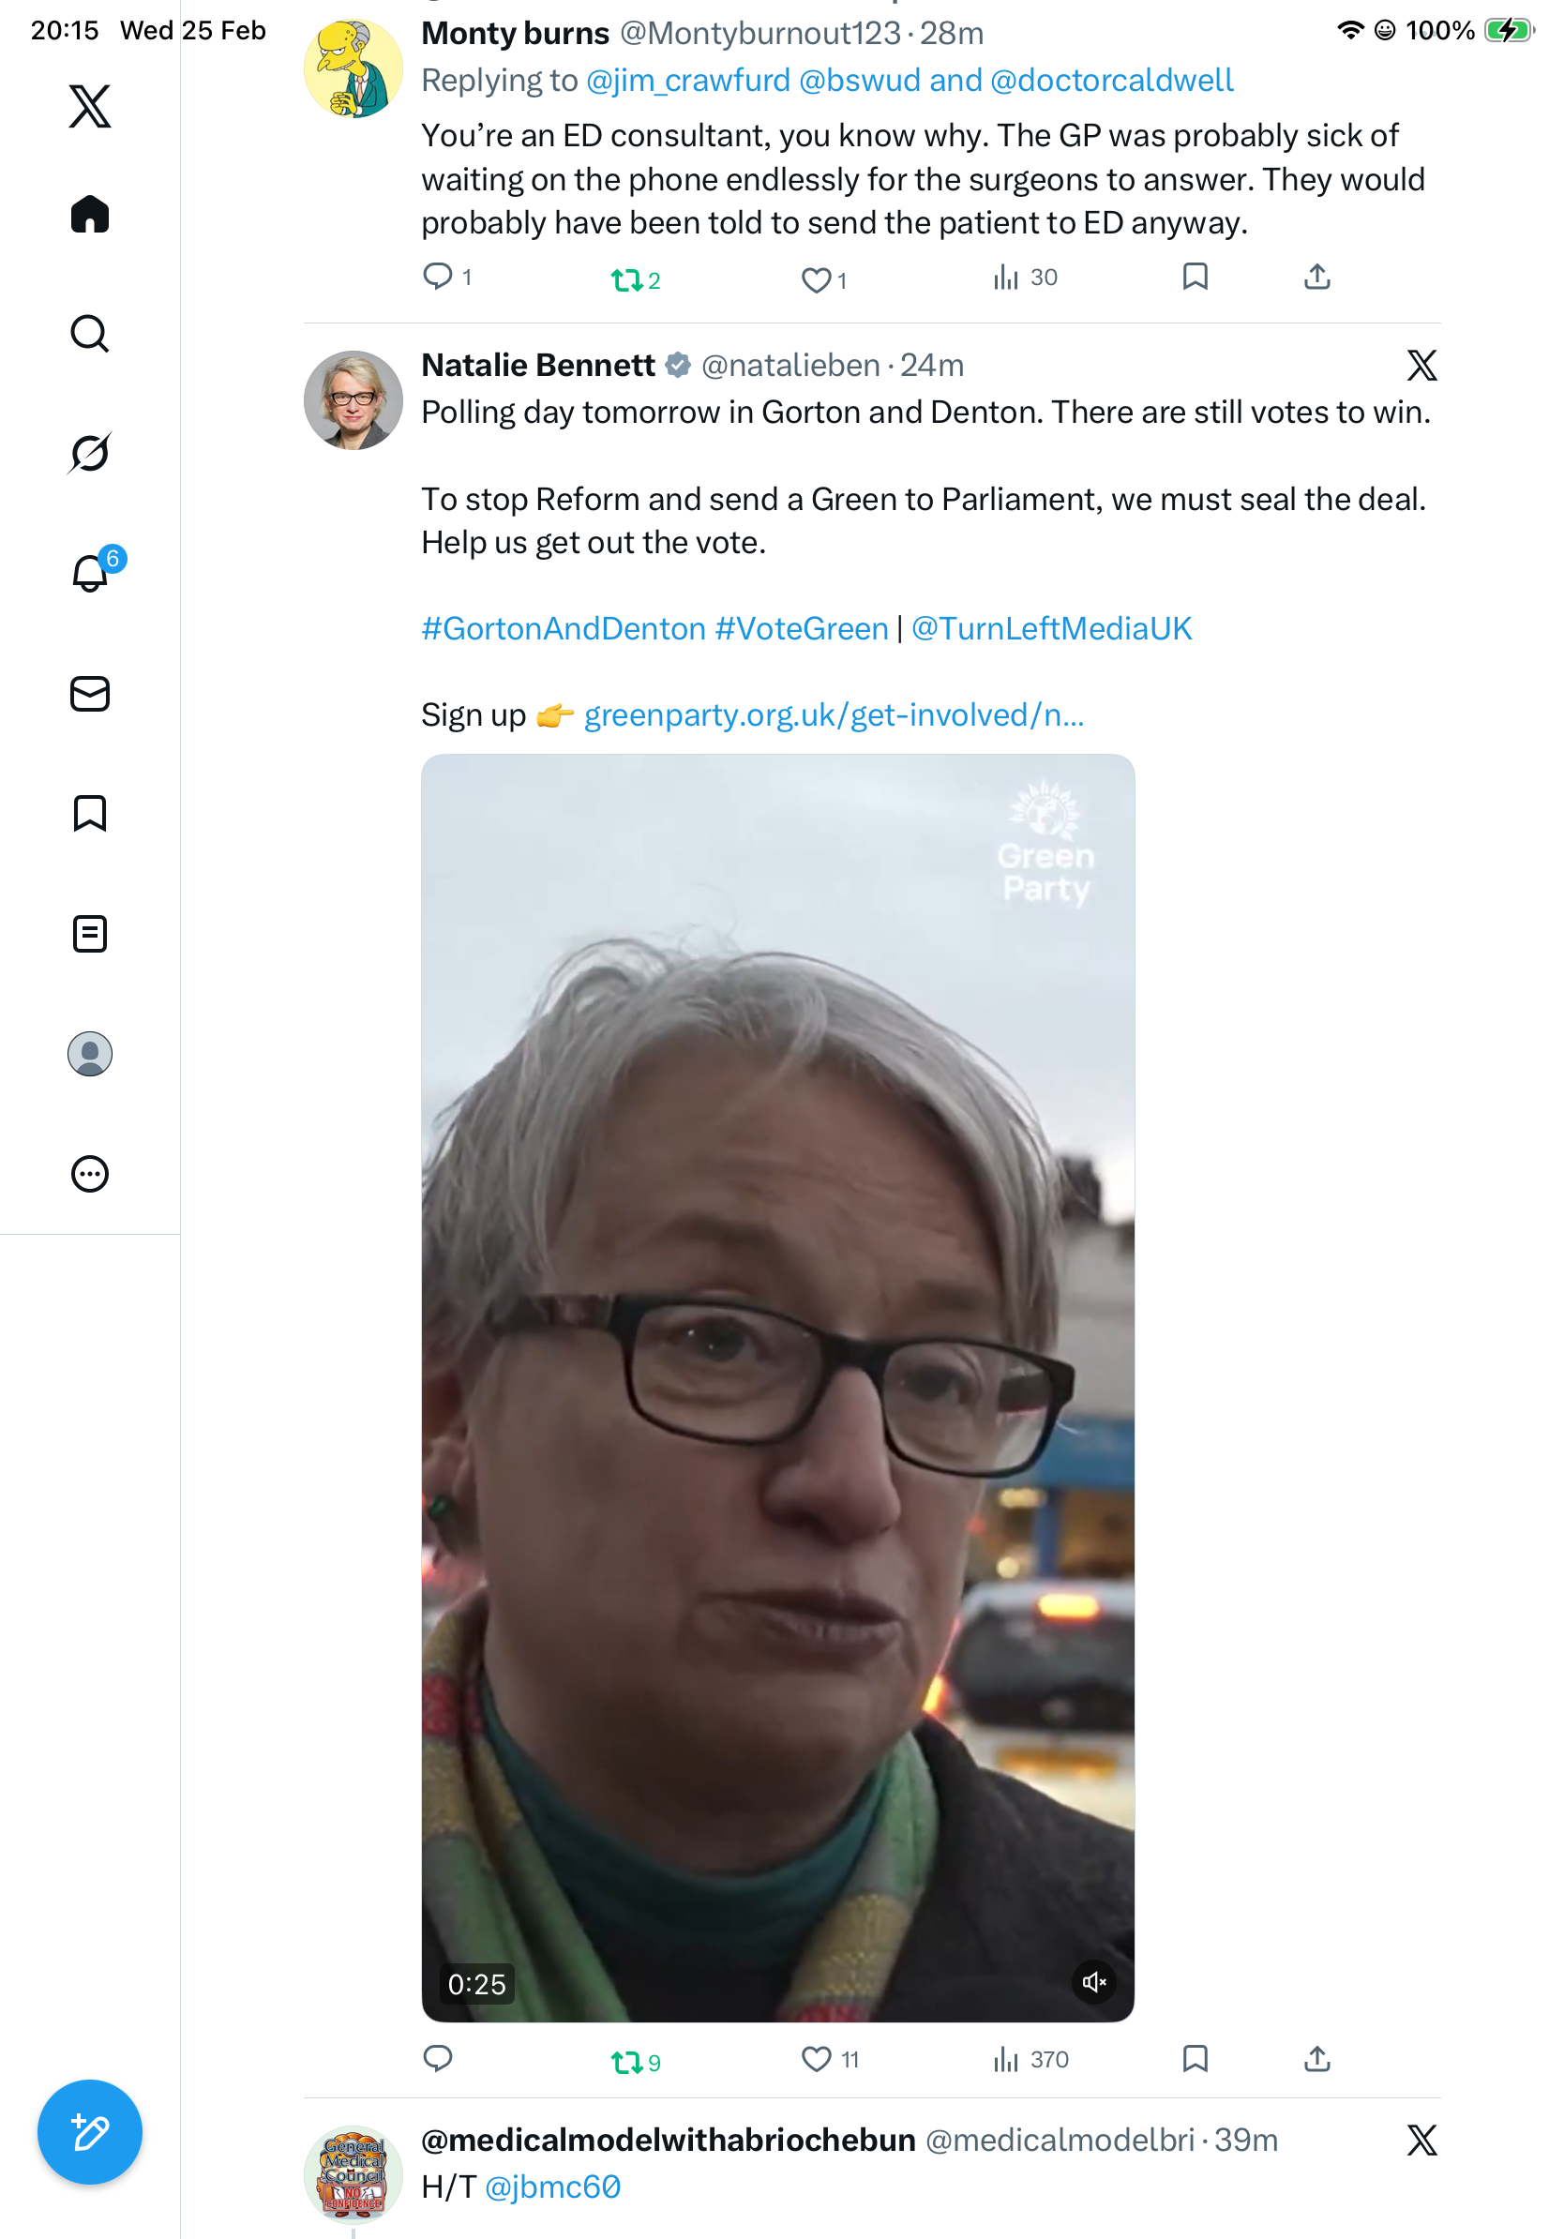Compose a new post
Viewport: 1564px width, 2239px height.
[x=90, y=2133]
